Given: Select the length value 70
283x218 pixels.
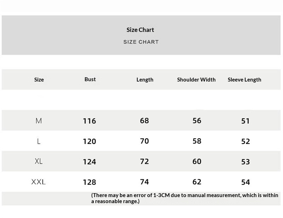Looking at the screenshot, I should [x=144, y=141].
